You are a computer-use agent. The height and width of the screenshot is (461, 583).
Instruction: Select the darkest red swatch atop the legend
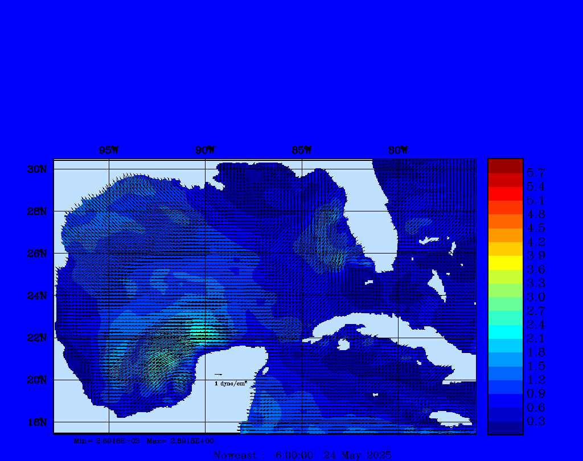[505, 165]
